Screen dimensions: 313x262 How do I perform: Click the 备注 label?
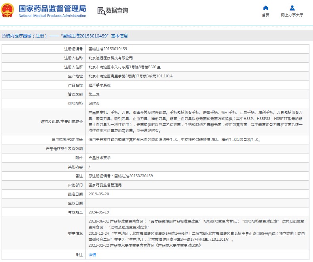pyautogui.click(x=79, y=176)
